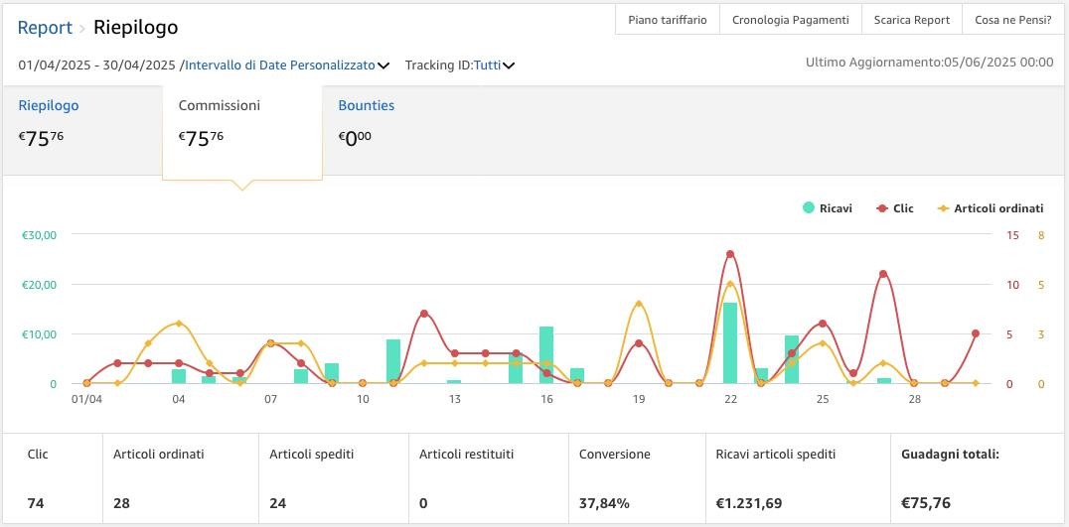Click the Cosa ne Pensi? button

1011,20
